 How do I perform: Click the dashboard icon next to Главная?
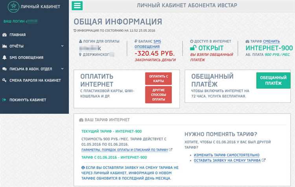pyautogui.click(x=4, y=35)
